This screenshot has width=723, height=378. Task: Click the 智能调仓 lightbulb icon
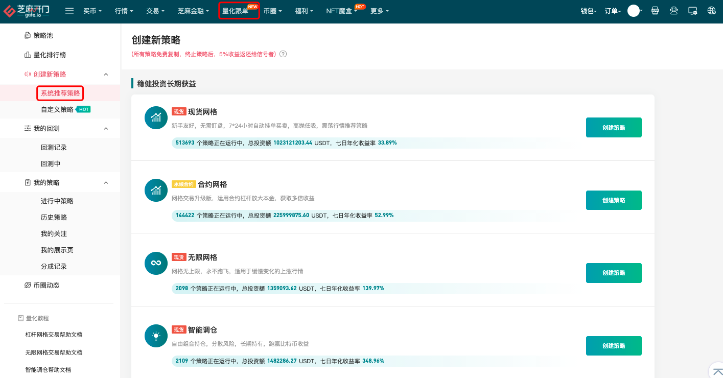pos(156,336)
